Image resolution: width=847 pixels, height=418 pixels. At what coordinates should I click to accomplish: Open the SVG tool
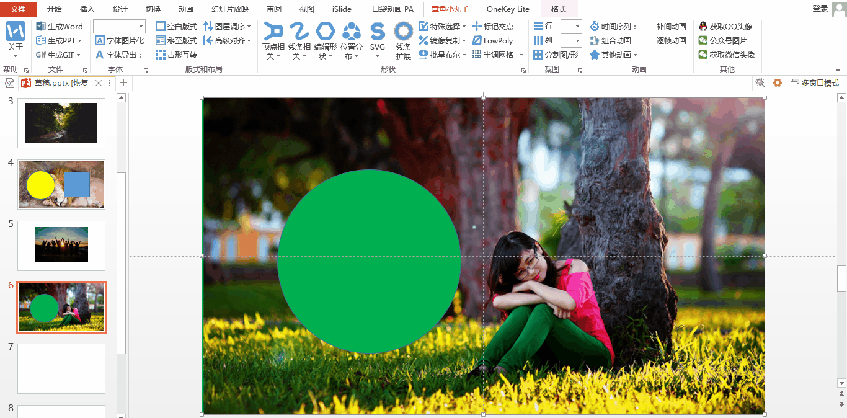(378, 41)
